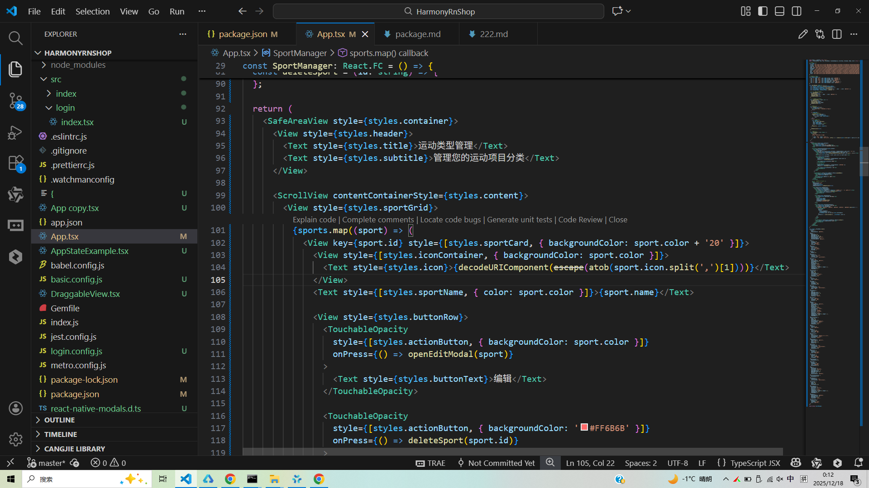Click split editor right icon
Viewport: 869px width, 488px height.
836,34
